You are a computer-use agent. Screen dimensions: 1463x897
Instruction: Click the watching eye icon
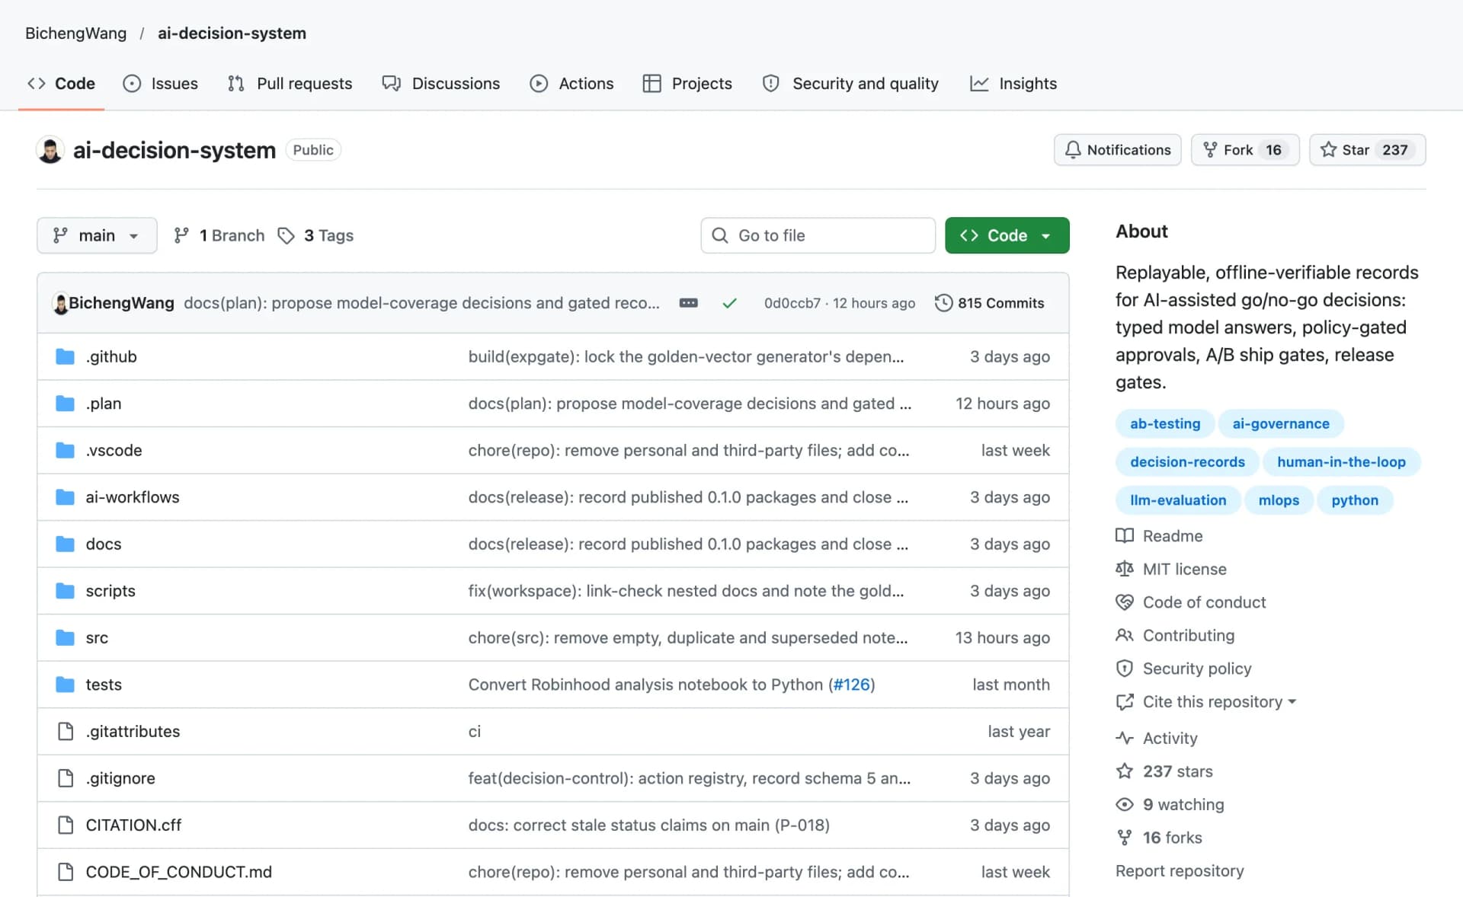(1125, 804)
